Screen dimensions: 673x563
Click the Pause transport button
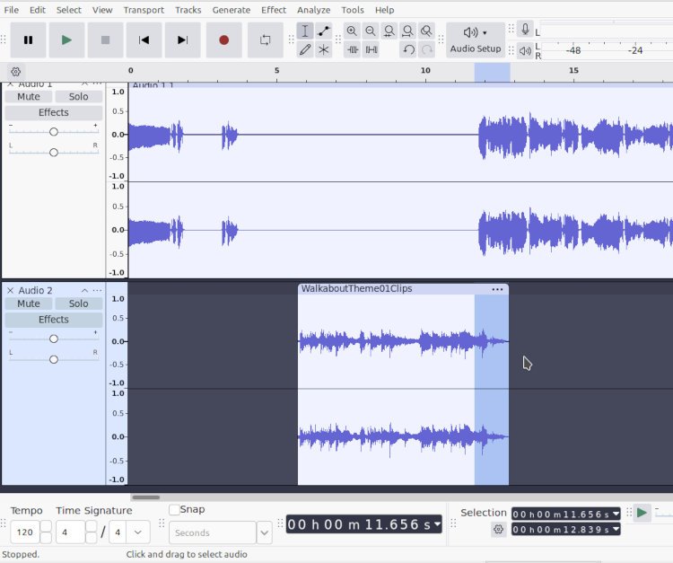(29, 40)
